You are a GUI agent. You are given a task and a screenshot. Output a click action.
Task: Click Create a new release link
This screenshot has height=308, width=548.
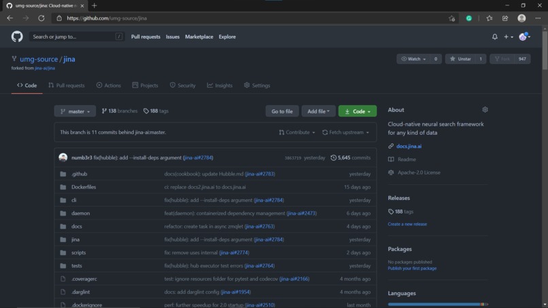pyautogui.click(x=407, y=224)
